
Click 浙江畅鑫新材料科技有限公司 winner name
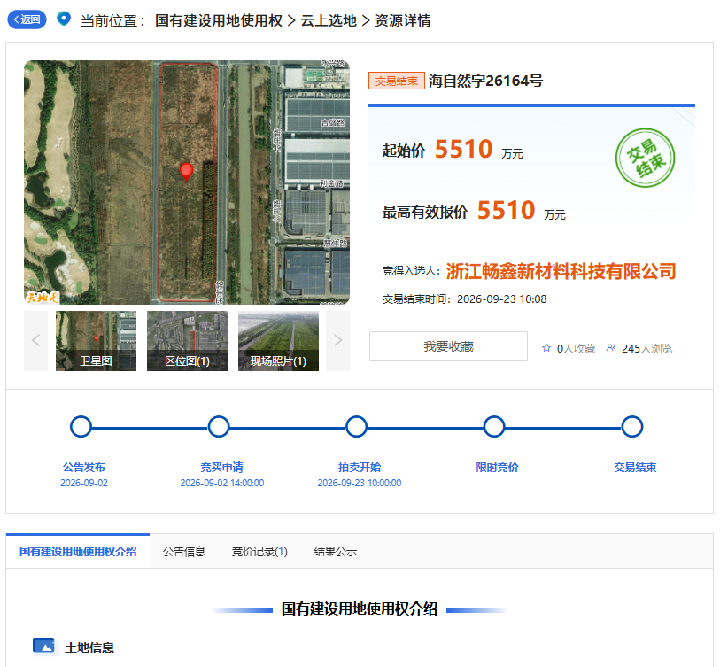561,271
